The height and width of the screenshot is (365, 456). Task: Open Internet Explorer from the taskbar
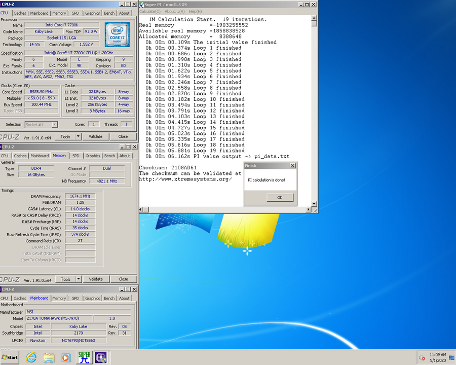tap(31, 357)
